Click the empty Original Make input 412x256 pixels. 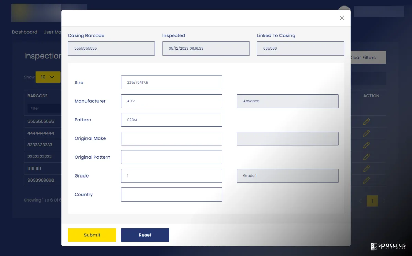click(171, 138)
